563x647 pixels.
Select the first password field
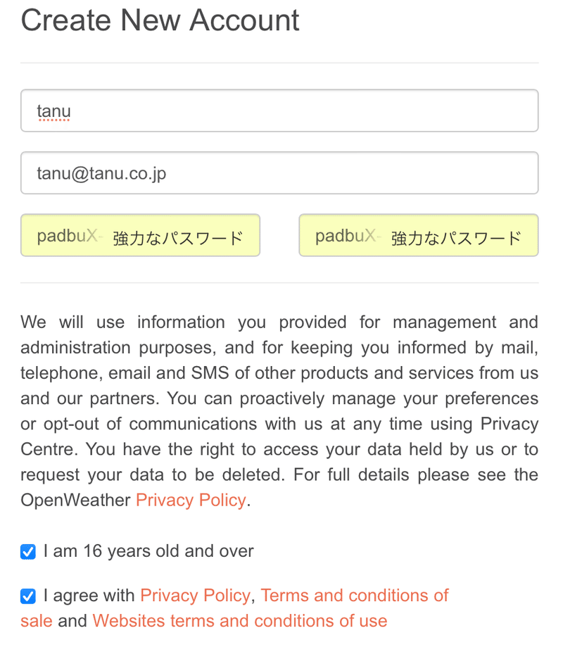(x=140, y=235)
